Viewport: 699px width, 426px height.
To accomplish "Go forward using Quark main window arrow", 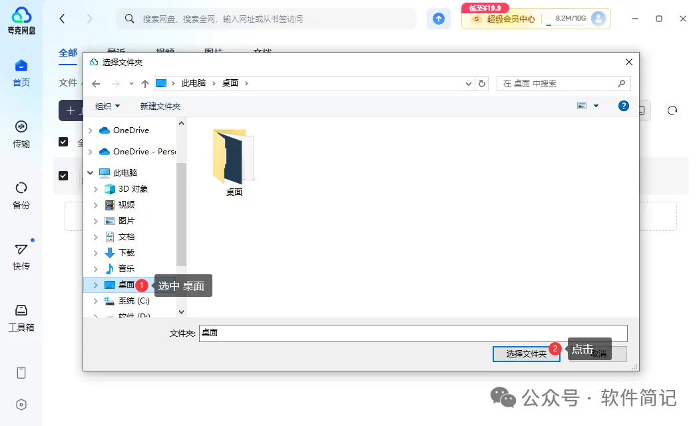I will (90, 19).
